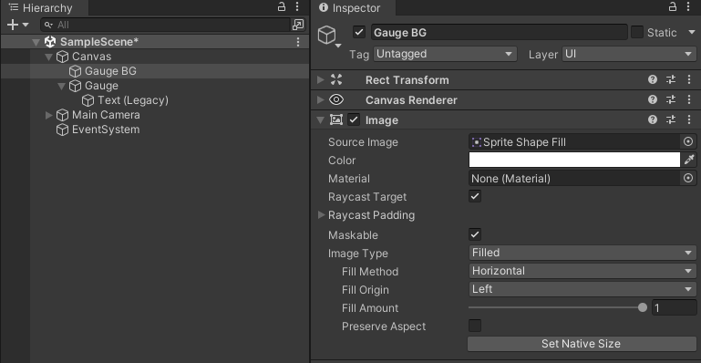701x363 pixels.
Task: Switch to the Hierarchy tab
Action: (x=45, y=7)
